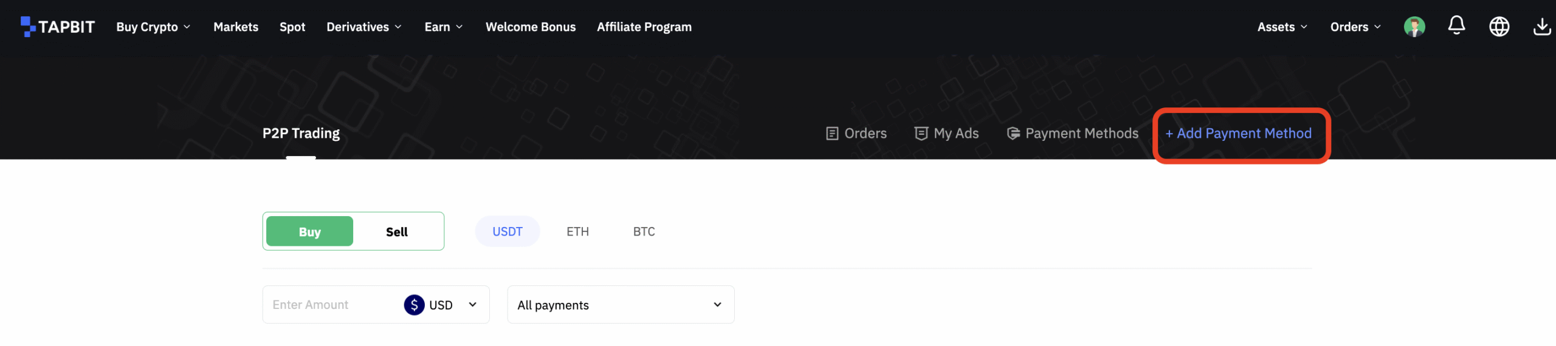Click Add Payment Method link
This screenshot has width=1556, height=346.
coord(1238,134)
